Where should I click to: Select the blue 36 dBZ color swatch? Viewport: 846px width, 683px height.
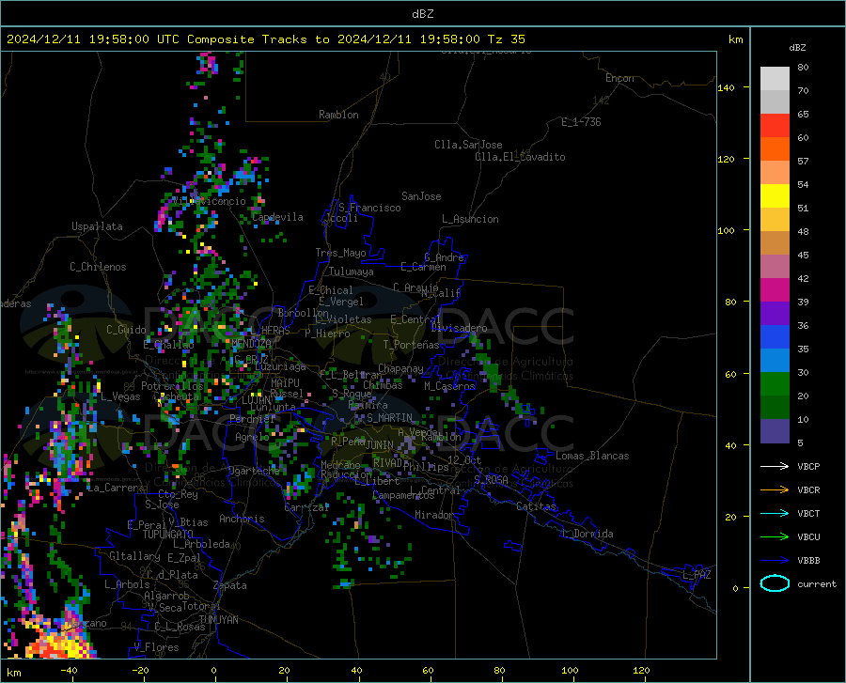coord(775,337)
